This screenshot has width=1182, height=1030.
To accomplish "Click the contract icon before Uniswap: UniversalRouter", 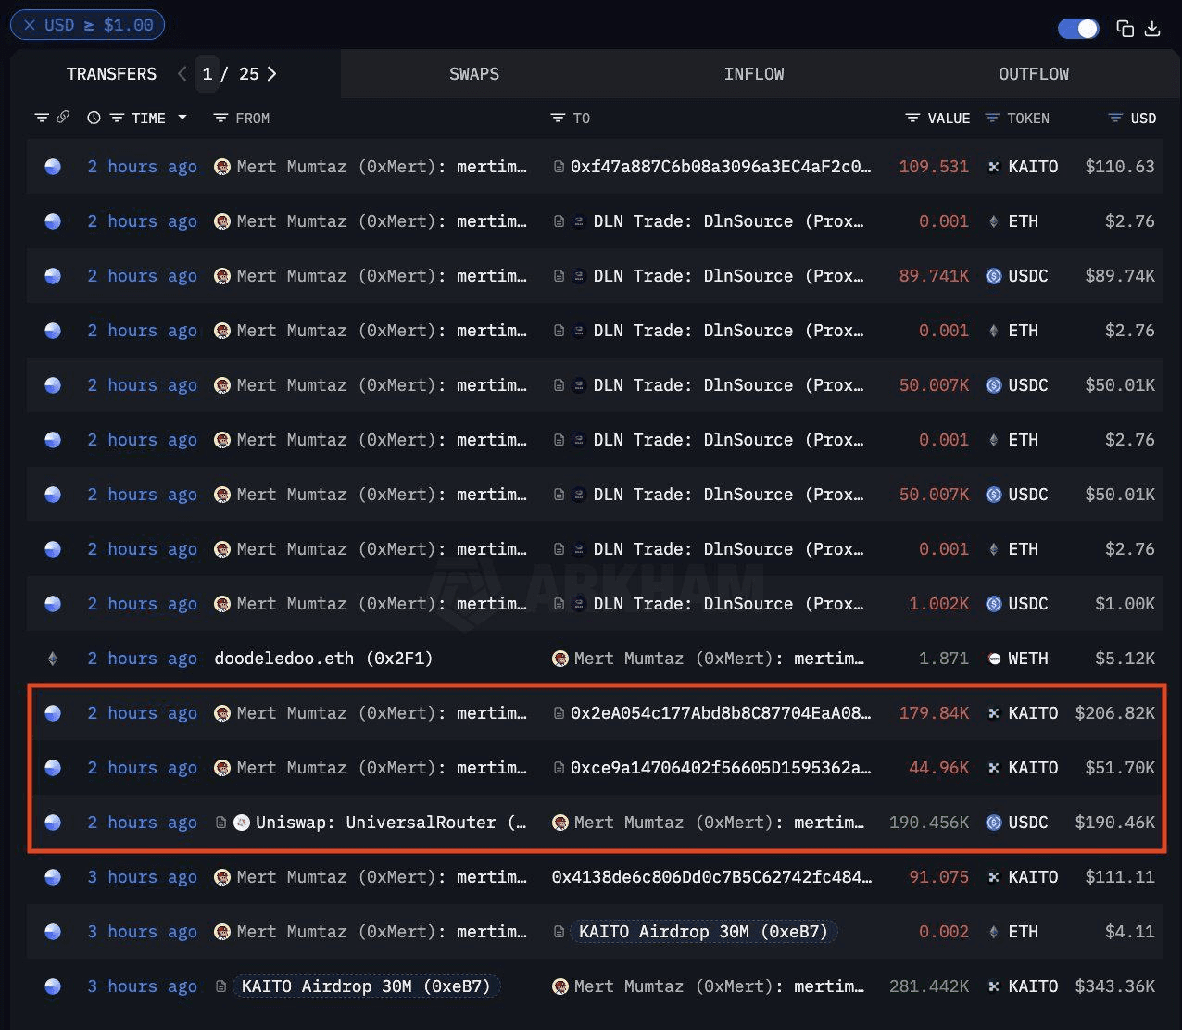I will 220,822.
